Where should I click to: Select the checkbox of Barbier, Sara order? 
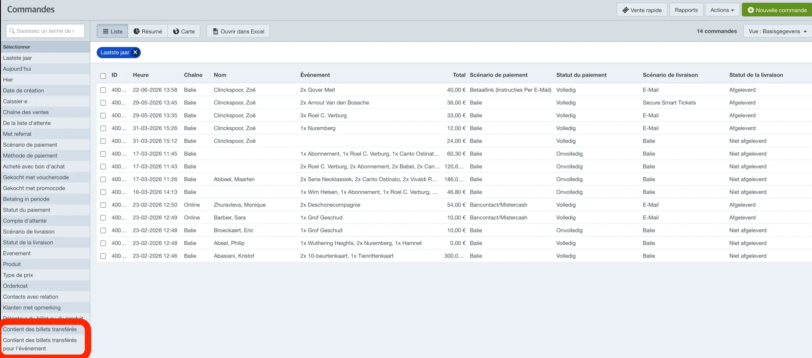click(x=103, y=218)
